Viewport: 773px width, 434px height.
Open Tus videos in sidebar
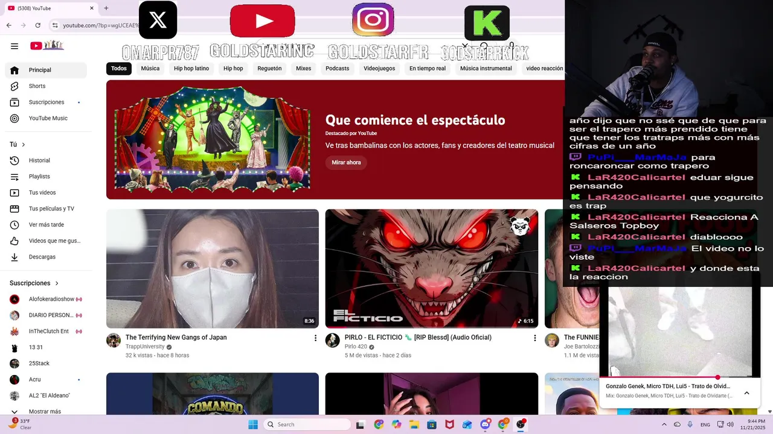coord(46,193)
